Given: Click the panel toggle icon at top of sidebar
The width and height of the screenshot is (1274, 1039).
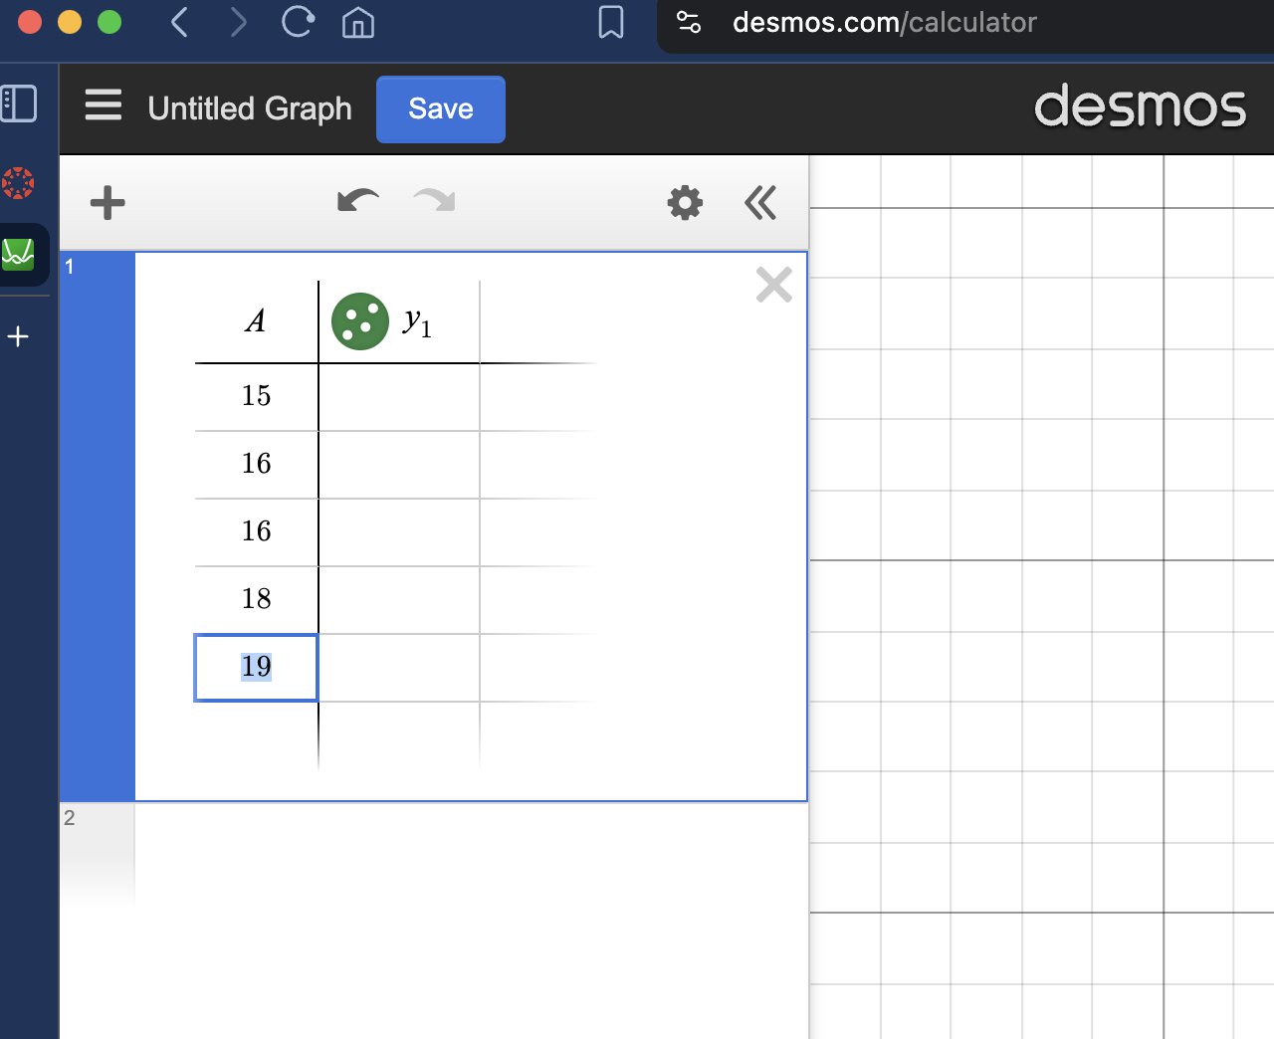Looking at the screenshot, I should (x=19, y=104).
